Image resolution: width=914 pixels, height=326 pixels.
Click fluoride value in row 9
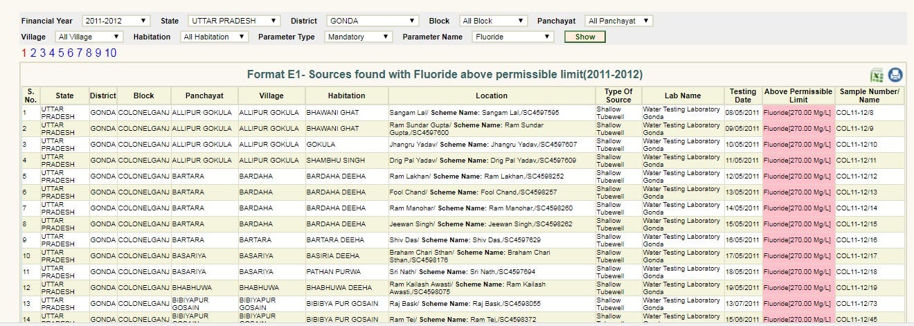pyautogui.click(x=798, y=240)
